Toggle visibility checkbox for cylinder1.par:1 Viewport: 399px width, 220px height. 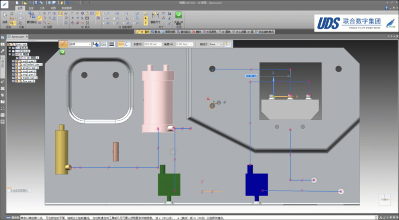[13, 64]
